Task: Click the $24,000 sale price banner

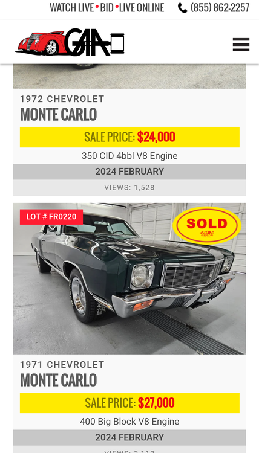Action: click(129, 137)
